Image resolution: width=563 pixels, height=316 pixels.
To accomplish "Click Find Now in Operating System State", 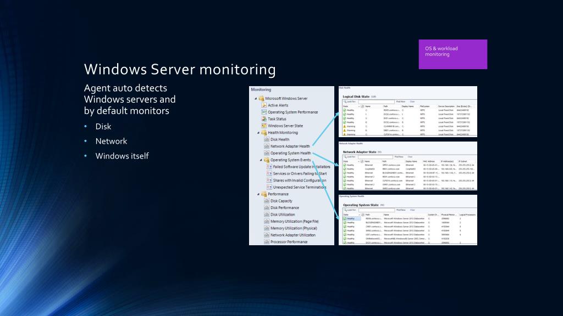I will pos(401,210).
